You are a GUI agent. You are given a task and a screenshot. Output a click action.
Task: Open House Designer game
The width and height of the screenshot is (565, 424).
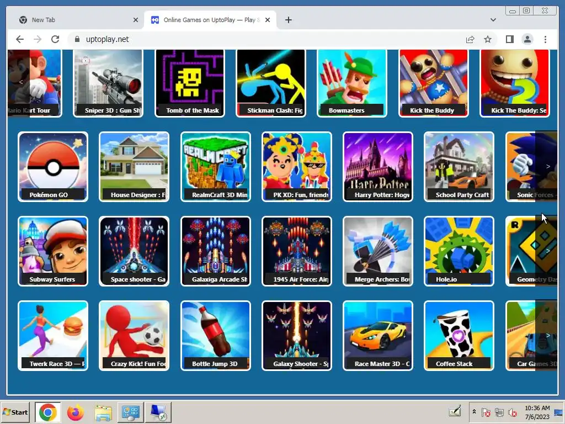(134, 167)
